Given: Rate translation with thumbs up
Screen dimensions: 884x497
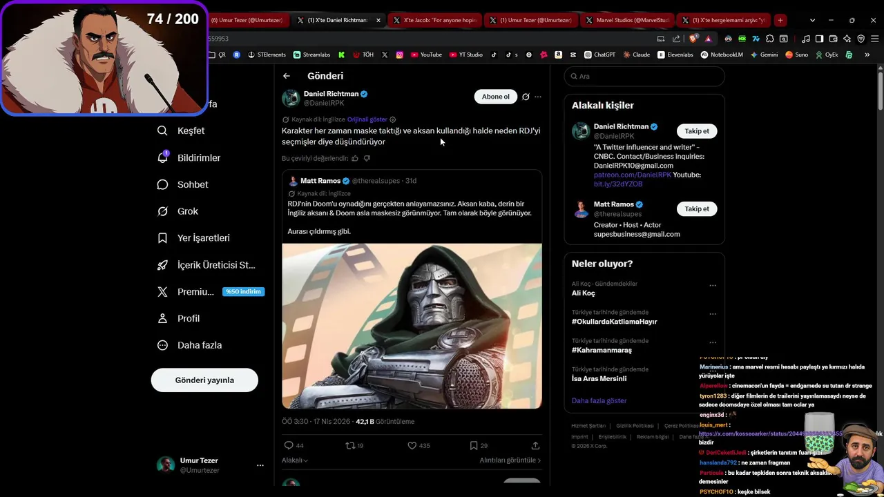Looking at the screenshot, I should (x=355, y=158).
